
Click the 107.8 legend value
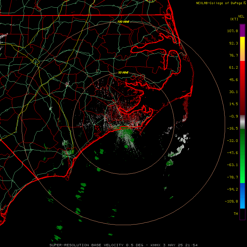point(232,31)
